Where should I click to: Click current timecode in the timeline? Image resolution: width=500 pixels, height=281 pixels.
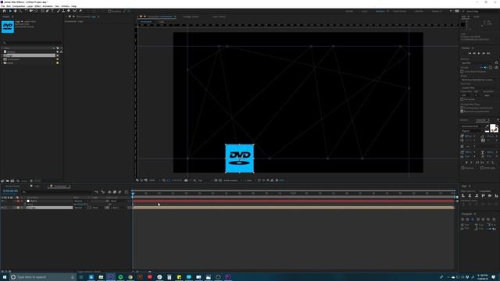pyautogui.click(x=10, y=191)
